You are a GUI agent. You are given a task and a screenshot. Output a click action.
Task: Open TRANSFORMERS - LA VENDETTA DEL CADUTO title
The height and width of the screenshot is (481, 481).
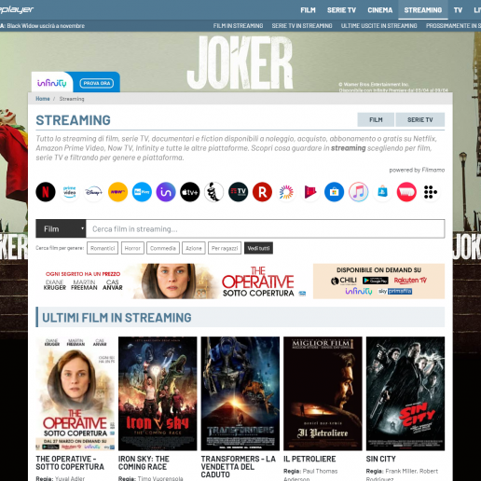coord(239,467)
